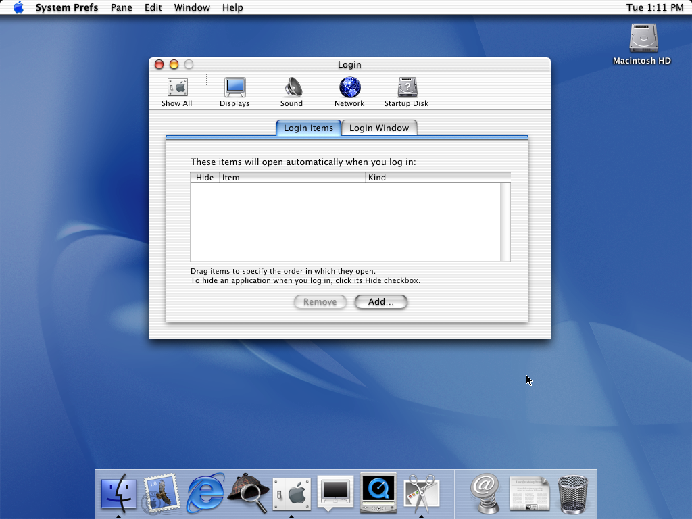Open the Network preference pane
Viewport: 692px width, 519px height.
[x=349, y=92]
